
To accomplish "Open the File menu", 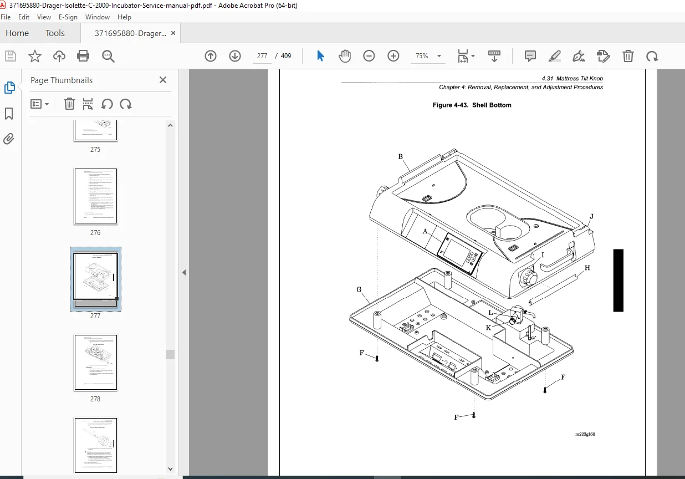I will (6, 17).
